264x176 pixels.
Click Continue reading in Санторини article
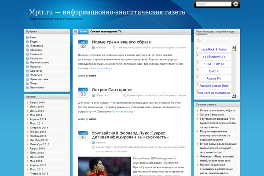124,111
